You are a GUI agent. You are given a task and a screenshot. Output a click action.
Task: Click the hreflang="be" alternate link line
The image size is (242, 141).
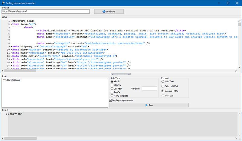[x=71, y=63]
